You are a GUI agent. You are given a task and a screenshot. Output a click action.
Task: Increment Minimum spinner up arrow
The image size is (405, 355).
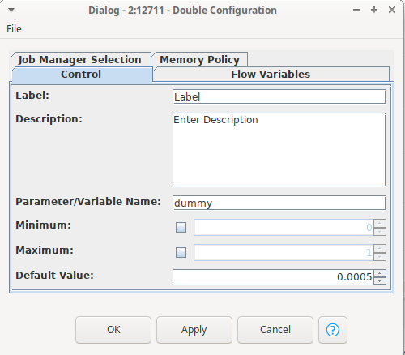[380, 224]
